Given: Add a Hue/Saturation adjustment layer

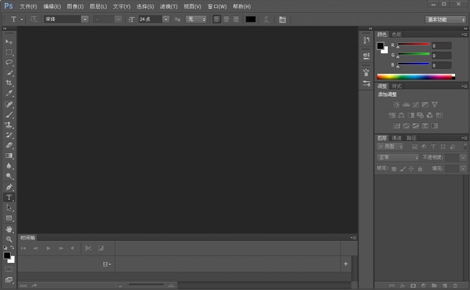Looking at the screenshot, I should pyautogui.click(x=392, y=115).
